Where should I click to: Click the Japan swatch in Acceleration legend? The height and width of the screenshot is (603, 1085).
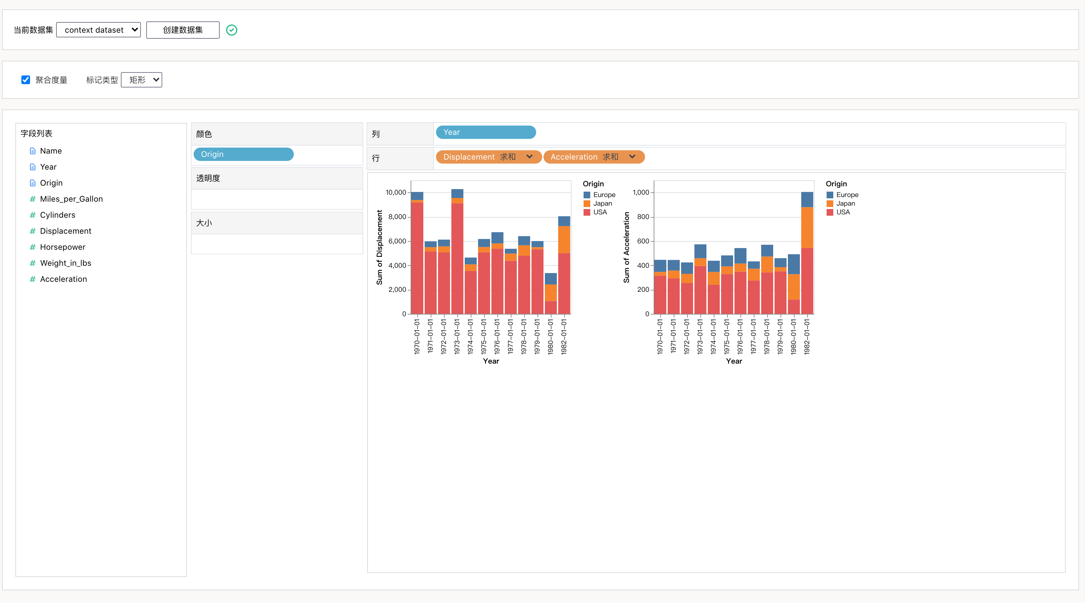(830, 204)
